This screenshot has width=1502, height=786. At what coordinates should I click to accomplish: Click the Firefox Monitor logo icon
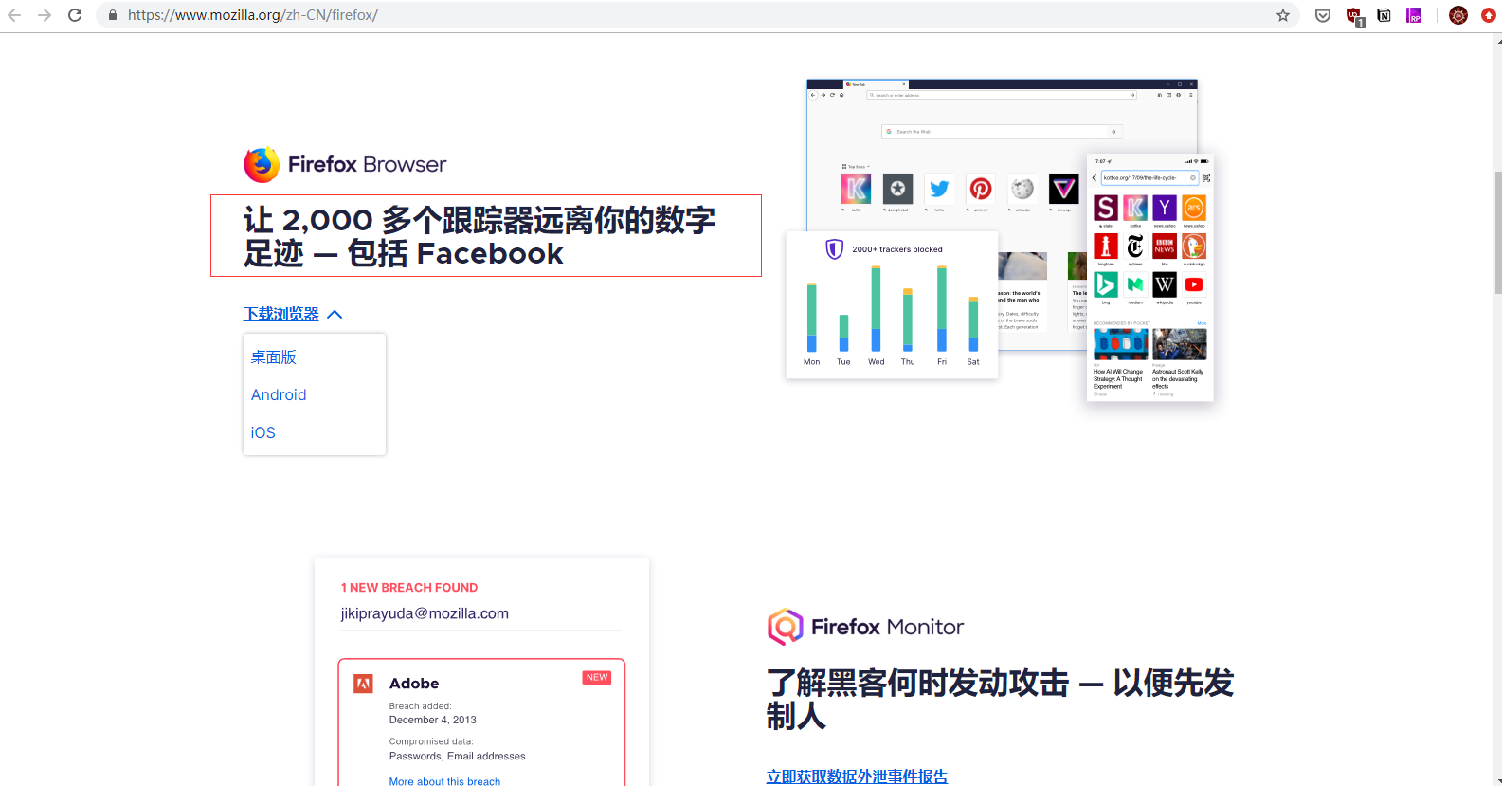(785, 627)
